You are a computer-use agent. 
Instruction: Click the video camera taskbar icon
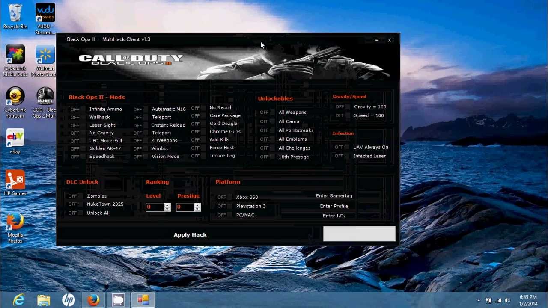point(118,300)
